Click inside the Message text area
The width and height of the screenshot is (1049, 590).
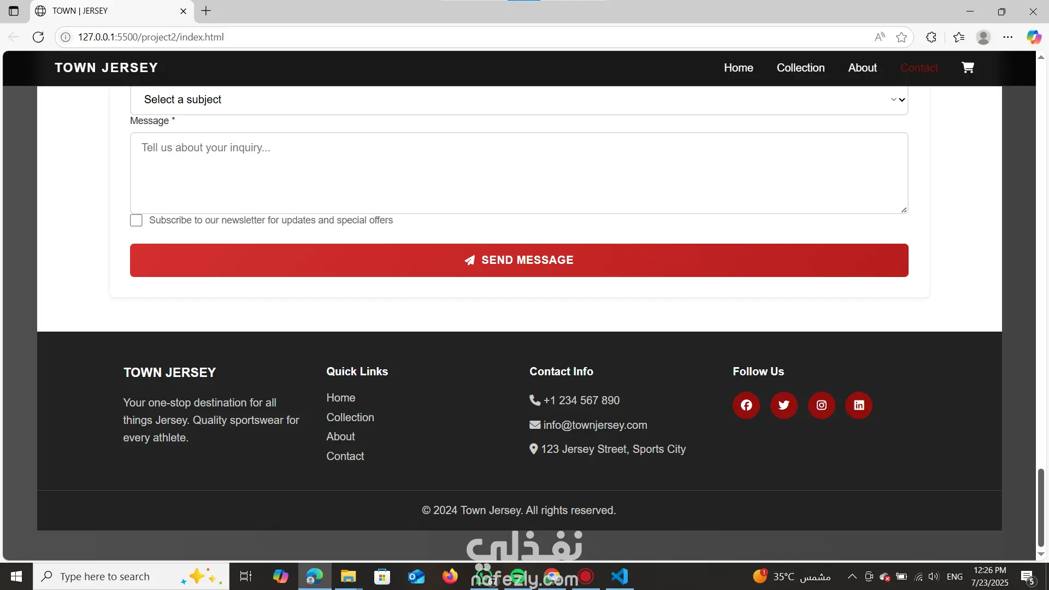[x=519, y=173]
